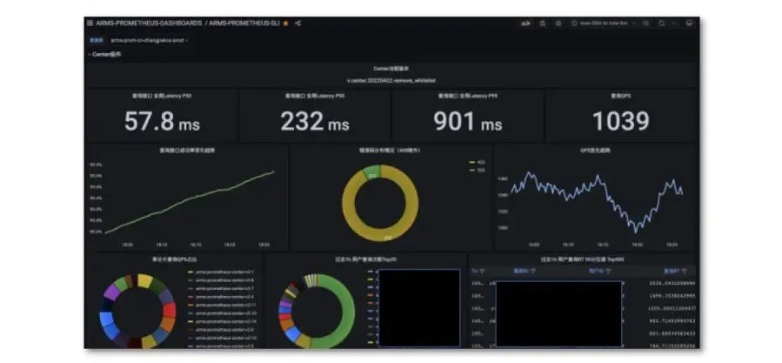This screenshot has width=782, height=363.
Task: Open the refresh interval dropdown arrow
Action: tap(674, 24)
